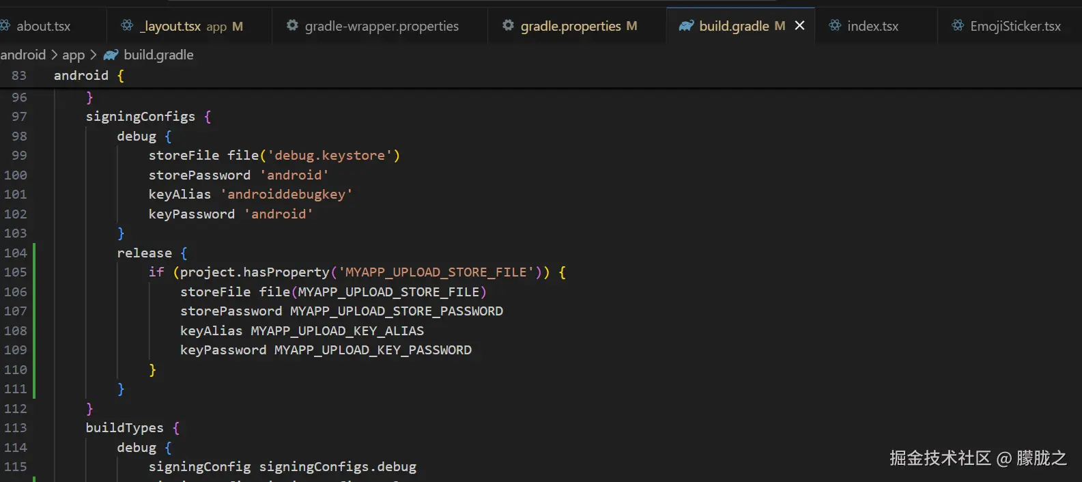Click line number 104 in gutter
Image resolution: width=1082 pixels, height=482 pixels.
[x=16, y=253]
